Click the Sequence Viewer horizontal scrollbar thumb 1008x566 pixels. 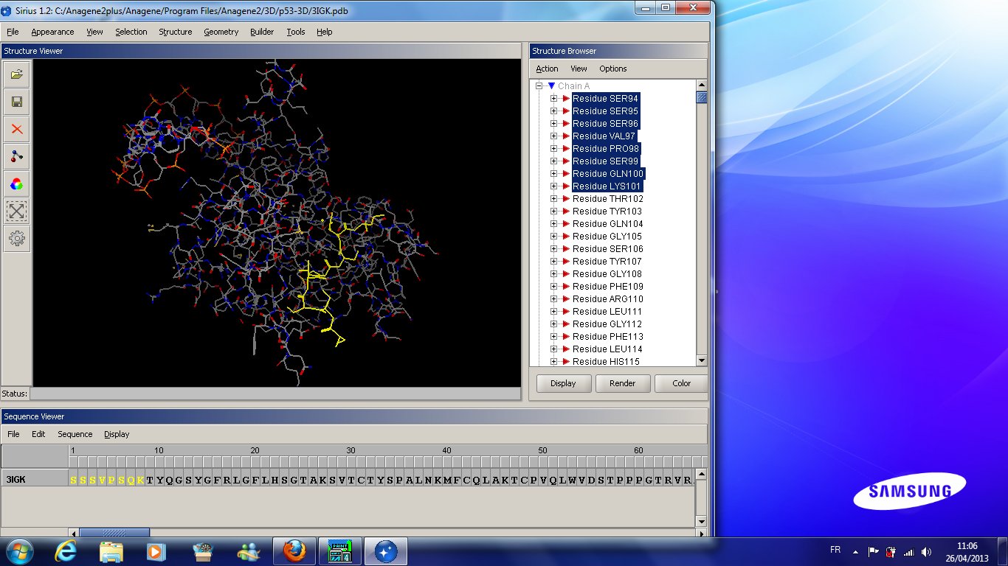pos(114,533)
